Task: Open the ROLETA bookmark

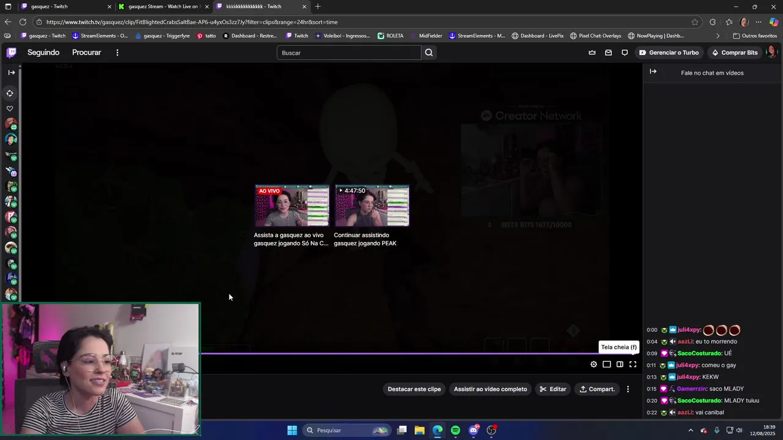Action: (x=390, y=36)
